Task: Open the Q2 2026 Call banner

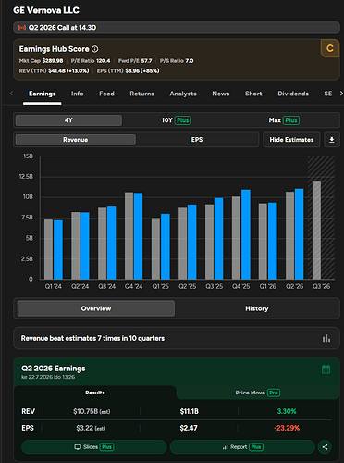Action: (177, 28)
